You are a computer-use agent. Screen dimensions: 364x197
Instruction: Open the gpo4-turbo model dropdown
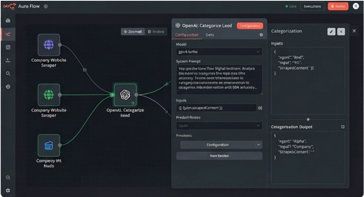pyautogui.click(x=219, y=52)
